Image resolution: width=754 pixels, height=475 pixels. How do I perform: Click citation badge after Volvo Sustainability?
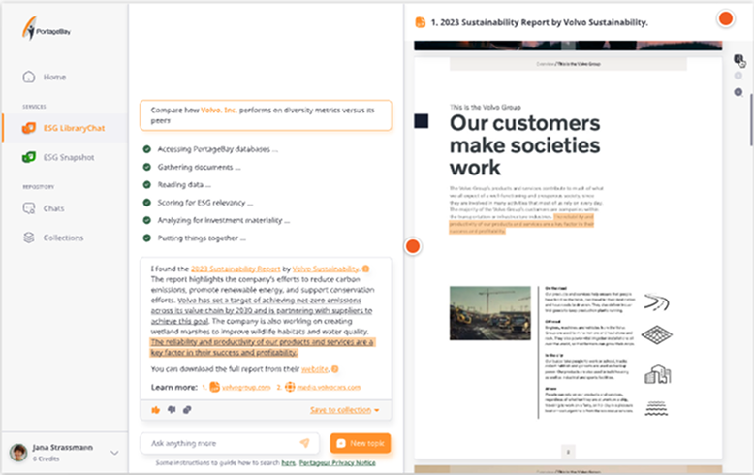tap(365, 269)
